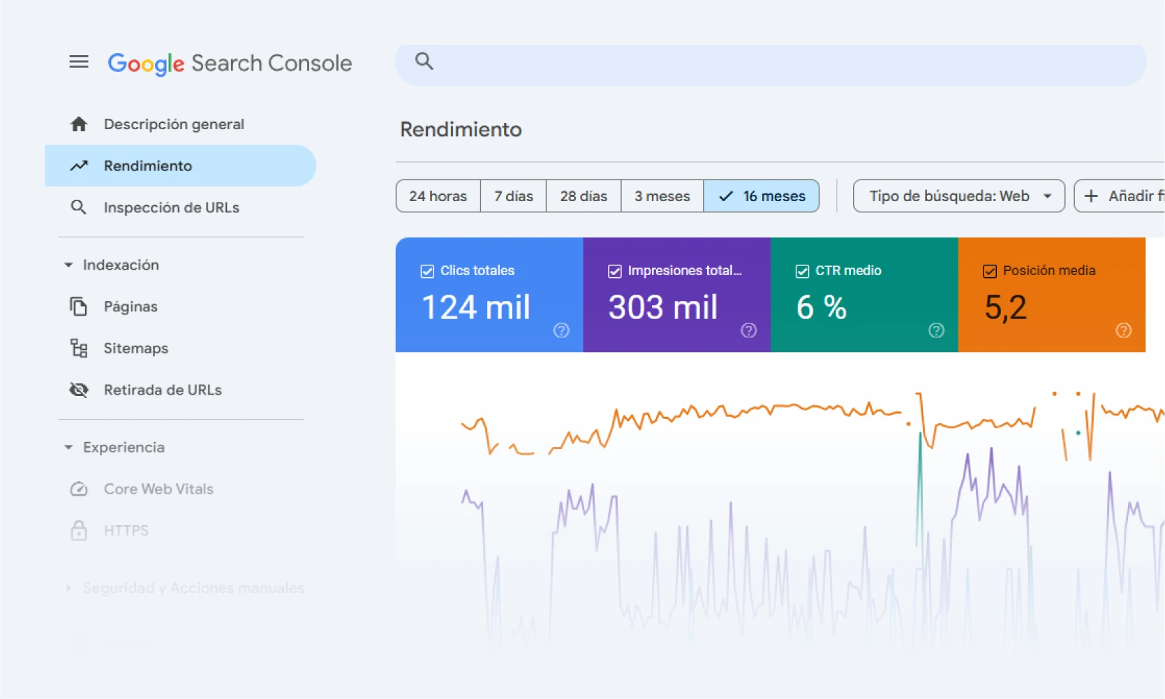Image resolution: width=1165 pixels, height=699 pixels.
Task: Toggle the CTR medio checkbox
Action: 803,271
